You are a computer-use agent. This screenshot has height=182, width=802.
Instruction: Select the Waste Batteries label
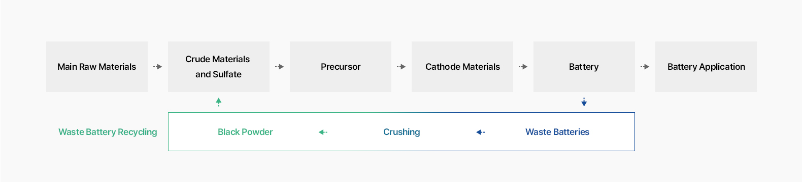coord(557,132)
